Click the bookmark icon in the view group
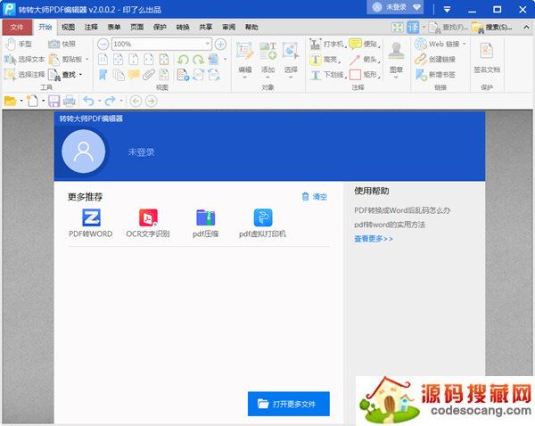This screenshot has height=426, width=535. (x=103, y=75)
